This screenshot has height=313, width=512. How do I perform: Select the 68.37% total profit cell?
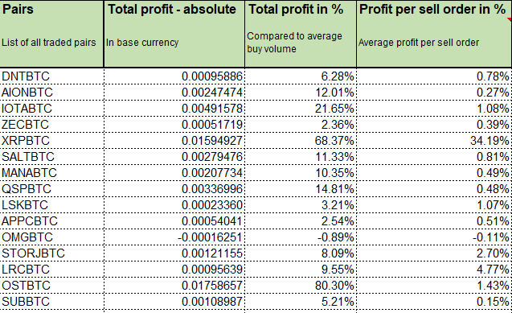point(301,141)
